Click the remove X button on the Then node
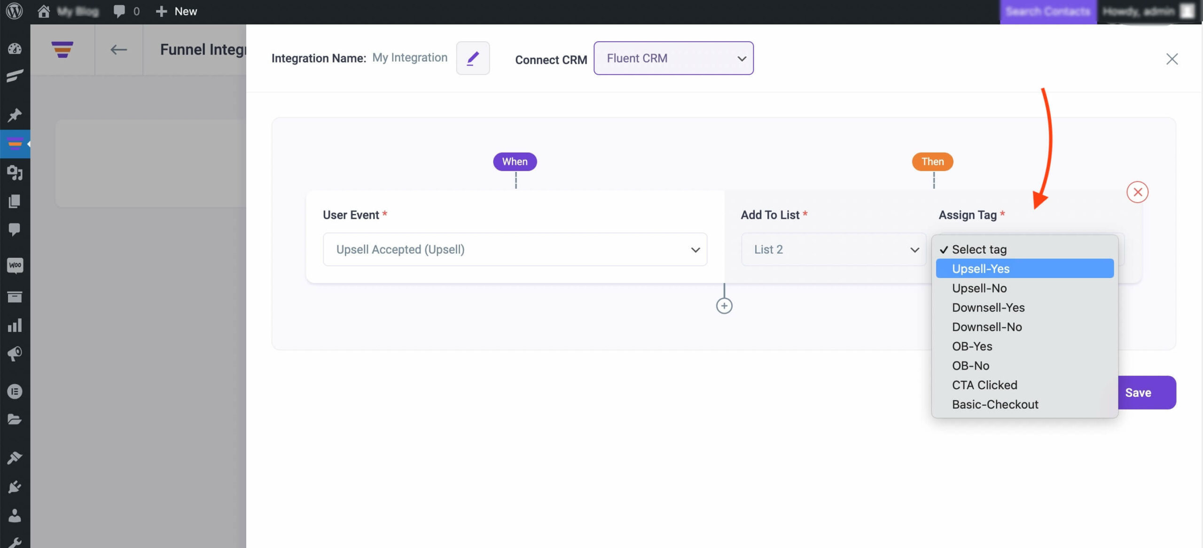Screen dimensions: 1203x548 [x=1138, y=193]
